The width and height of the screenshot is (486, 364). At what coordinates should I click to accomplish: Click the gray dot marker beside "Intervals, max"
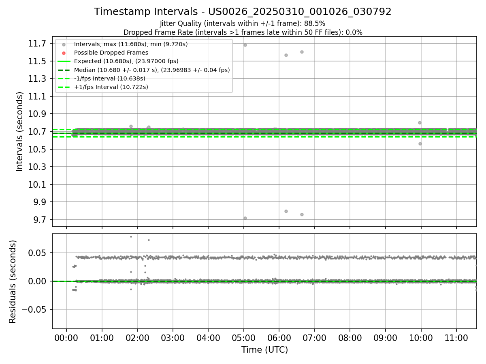click(x=64, y=44)
